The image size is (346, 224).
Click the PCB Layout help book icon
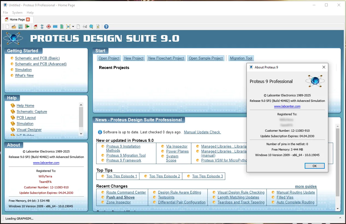pyautogui.click(x=13, y=117)
